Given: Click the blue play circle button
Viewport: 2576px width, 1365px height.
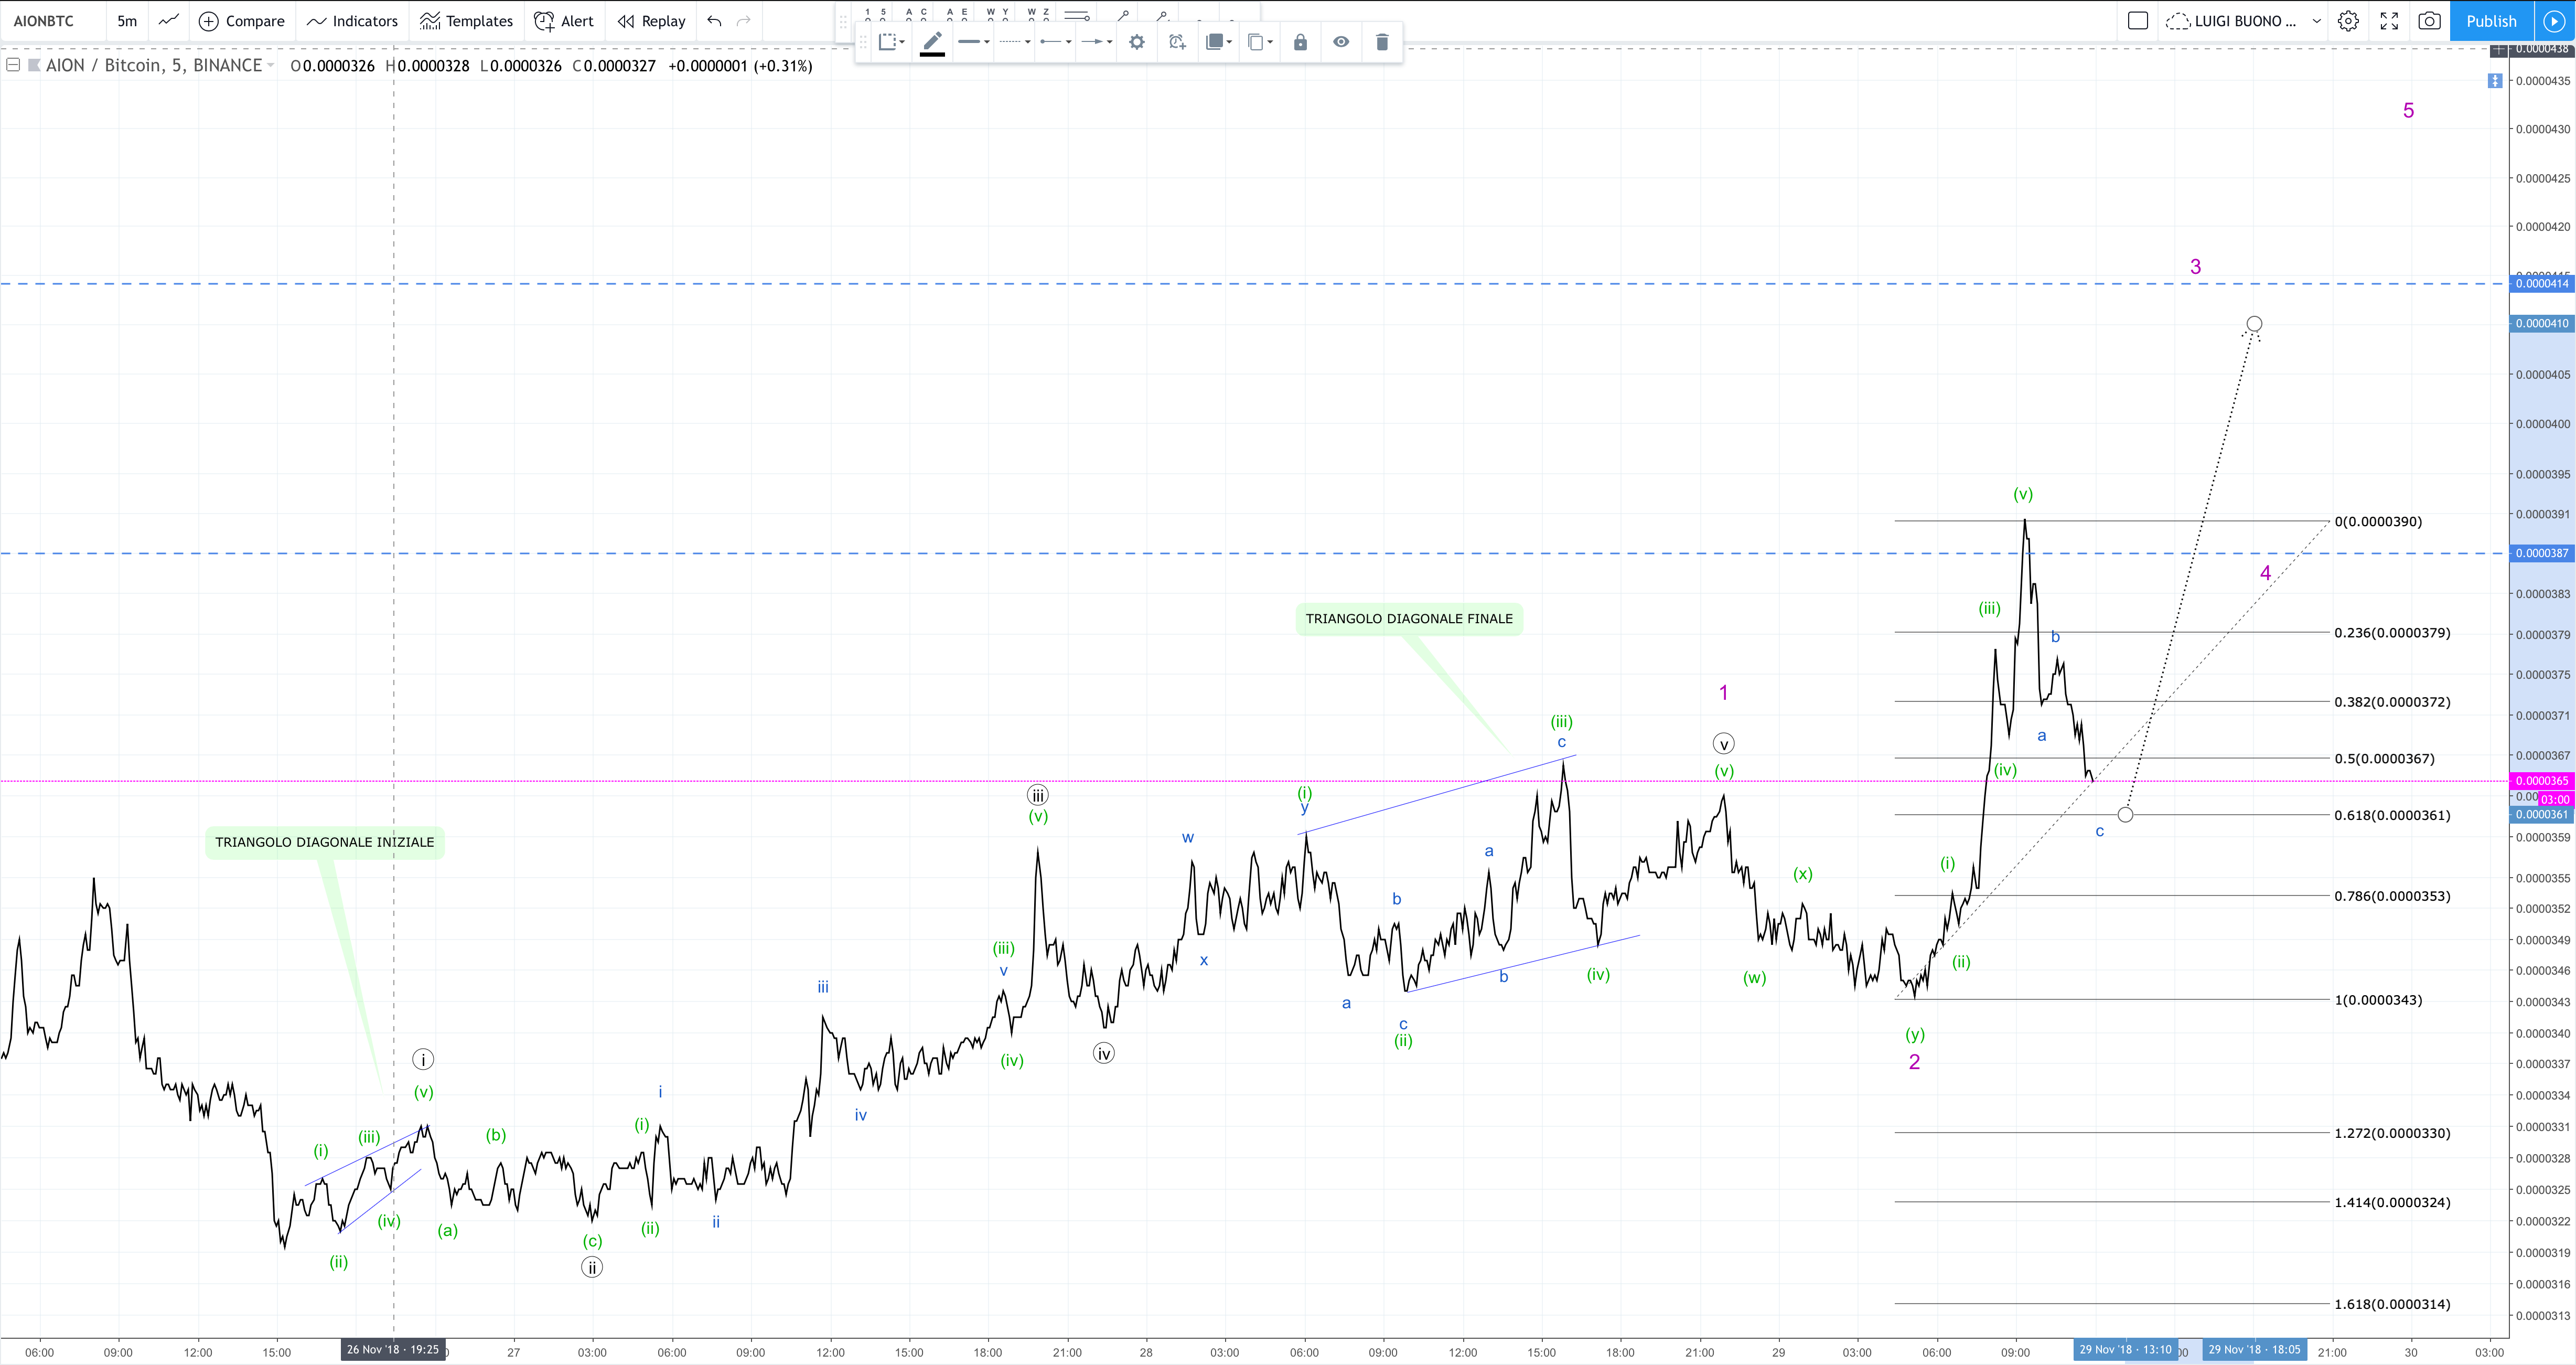Looking at the screenshot, I should click(2554, 21).
